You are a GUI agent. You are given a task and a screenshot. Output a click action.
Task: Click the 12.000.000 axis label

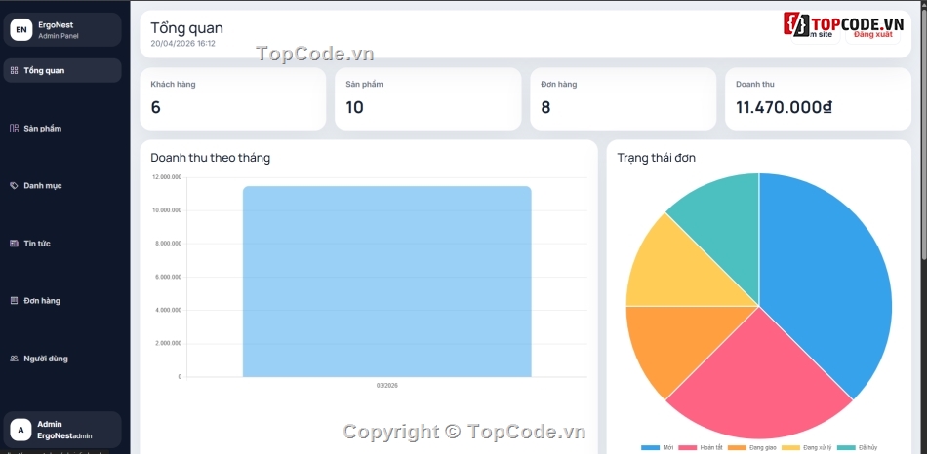pyautogui.click(x=167, y=177)
